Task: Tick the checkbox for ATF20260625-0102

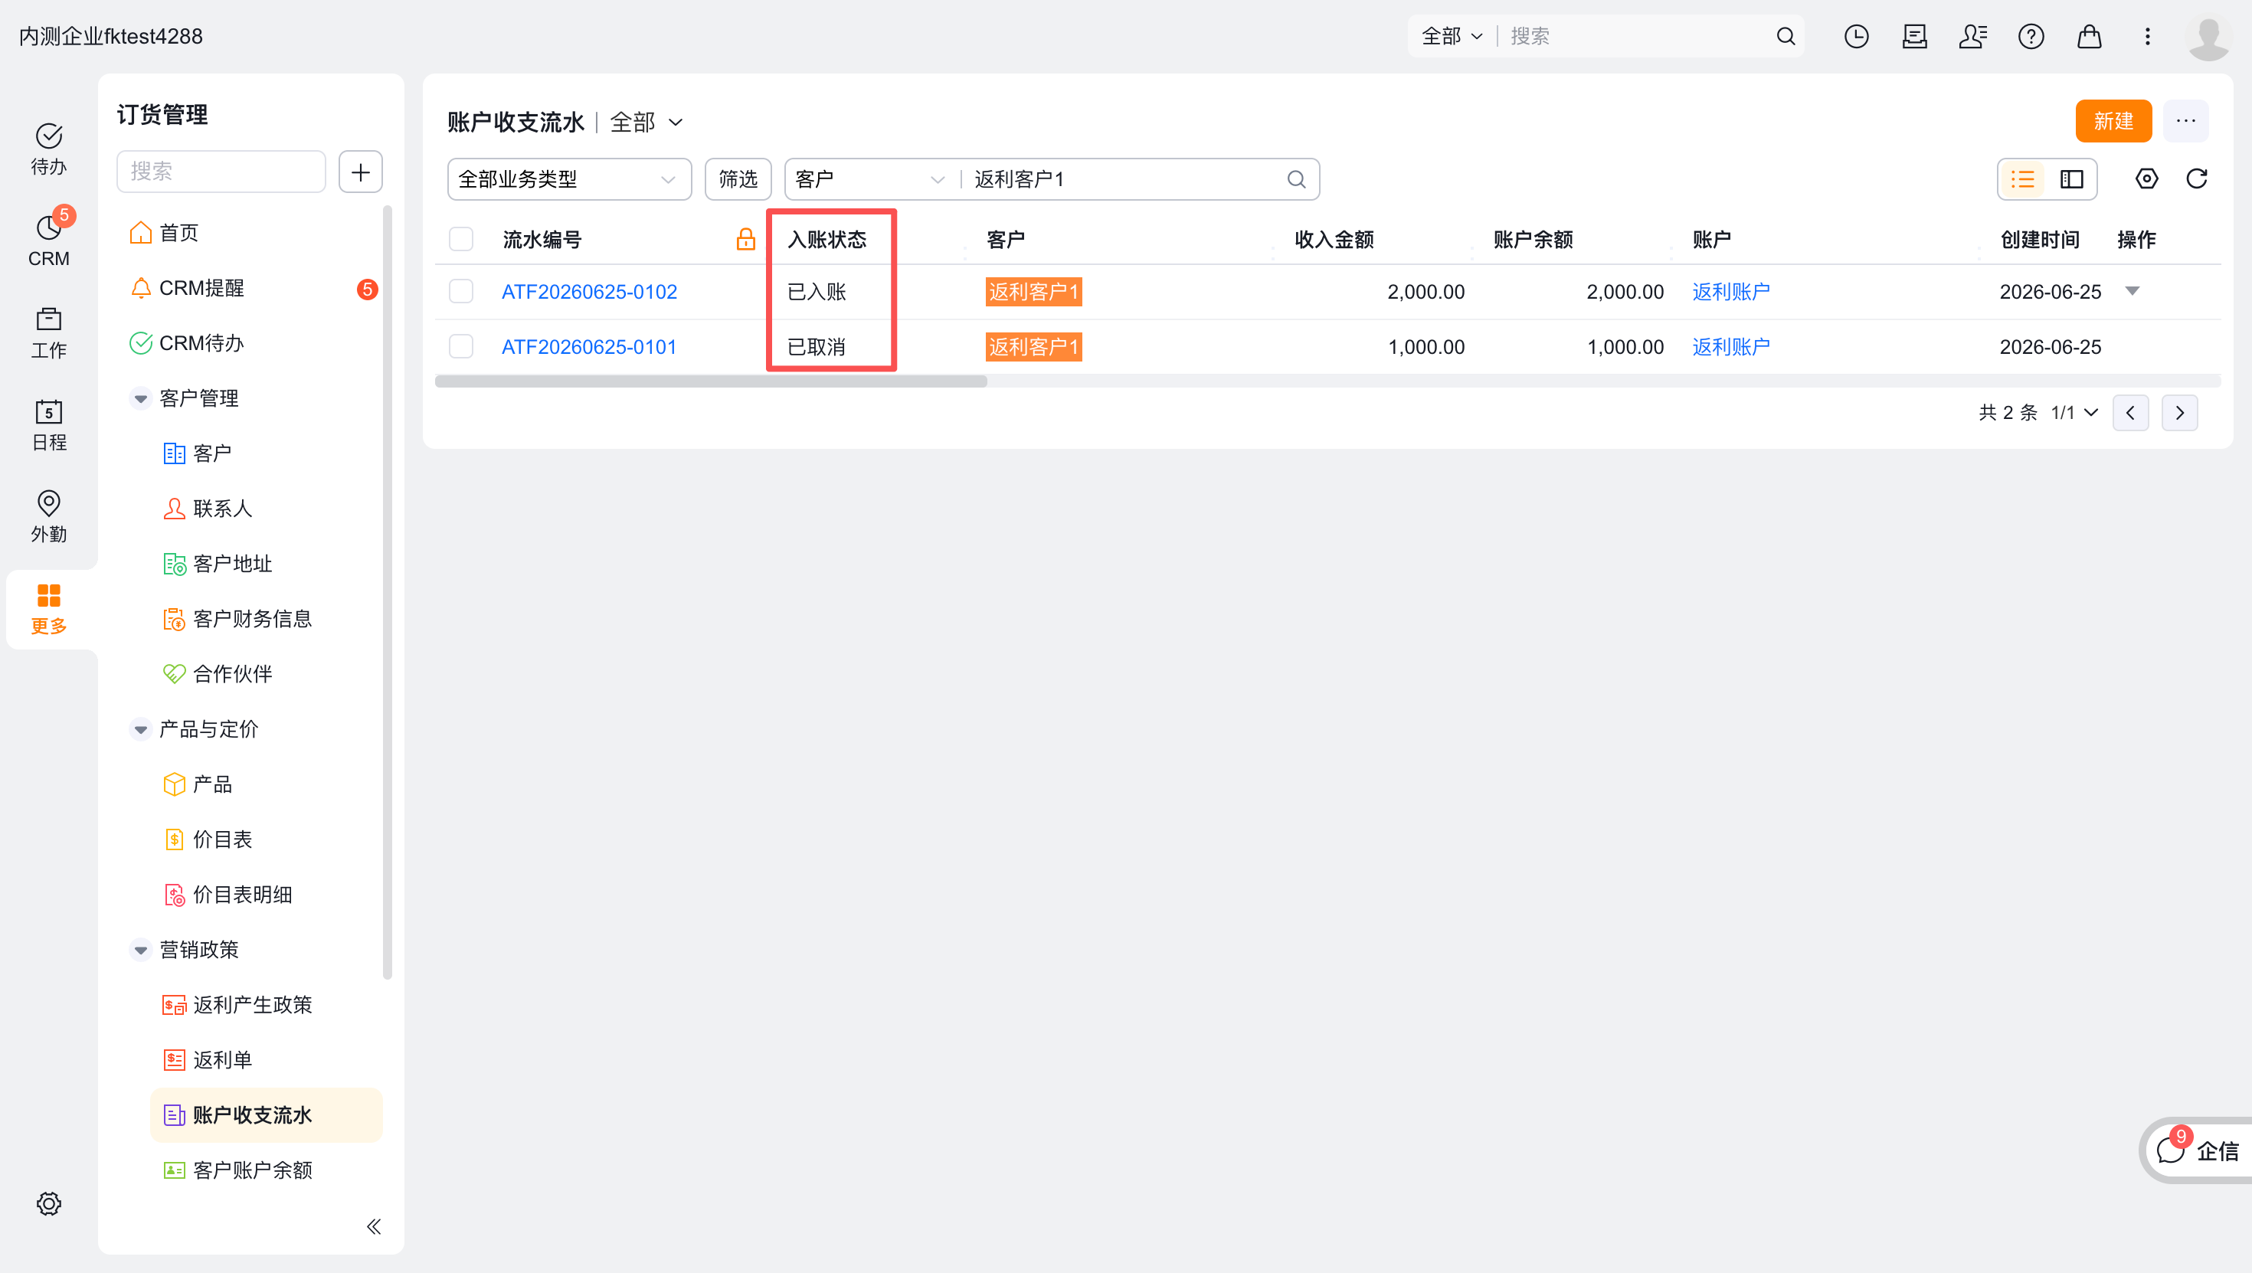Action: point(460,291)
